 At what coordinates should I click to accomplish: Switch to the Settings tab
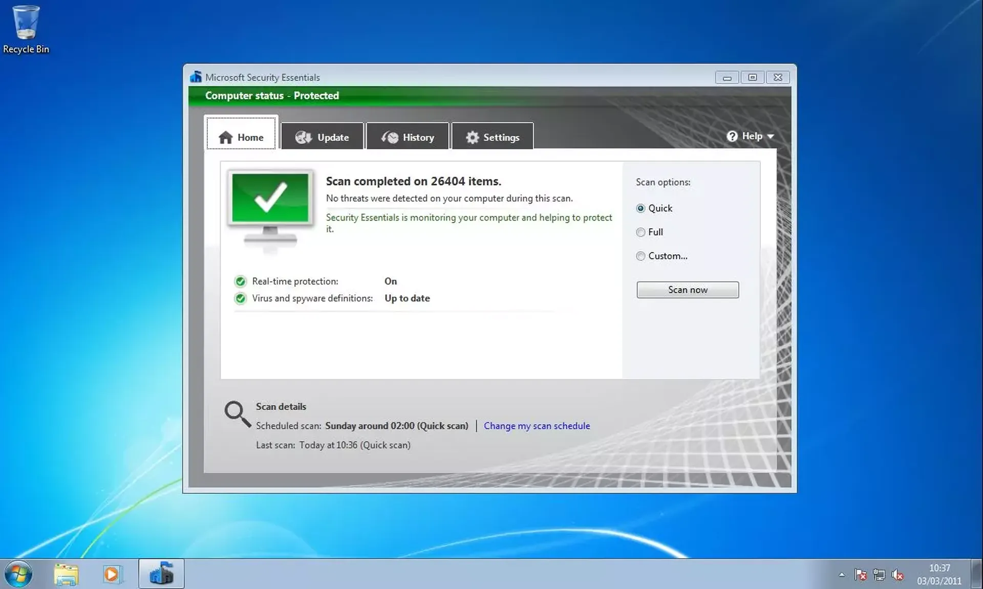coord(492,136)
